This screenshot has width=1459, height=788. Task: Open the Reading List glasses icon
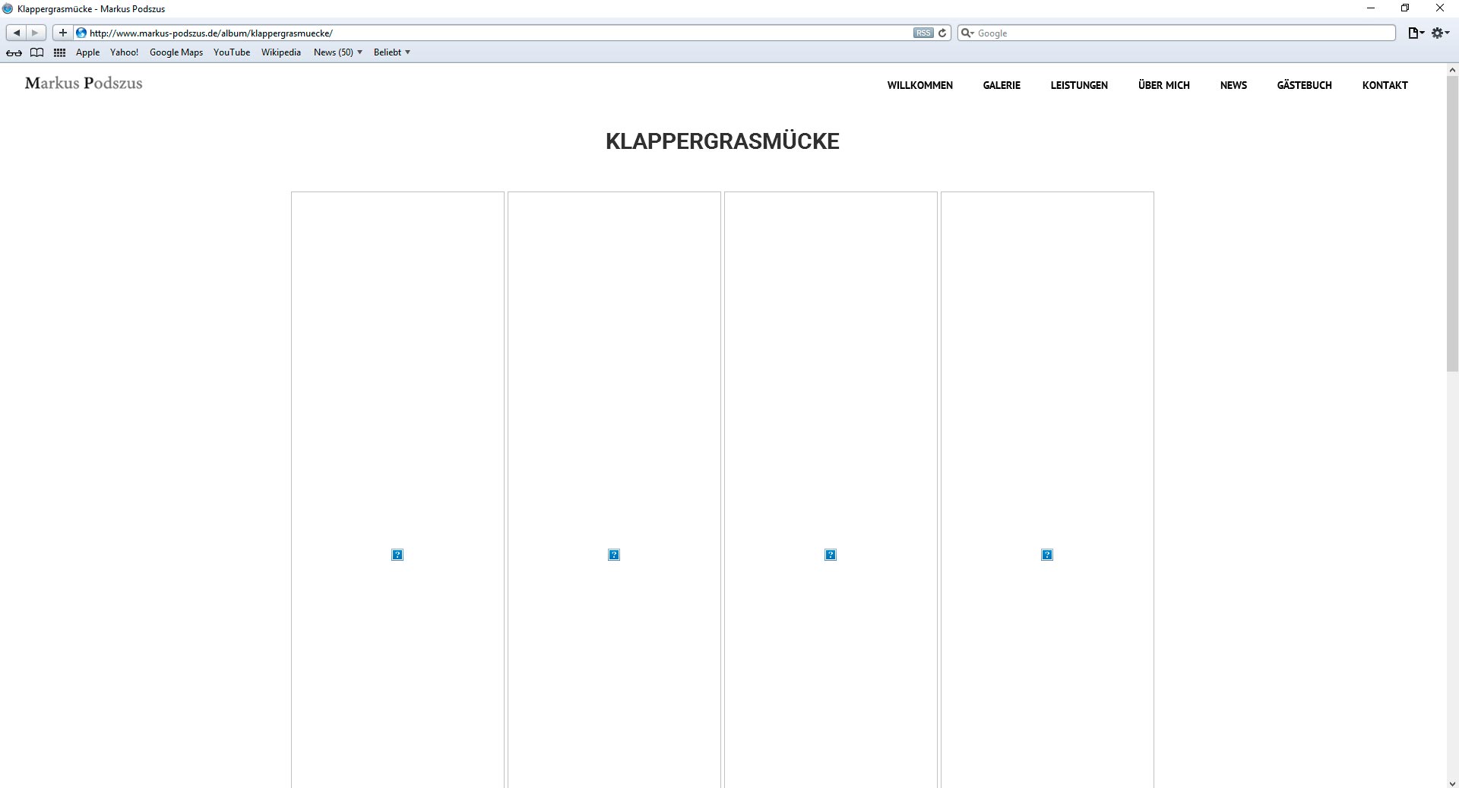[x=14, y=52]
